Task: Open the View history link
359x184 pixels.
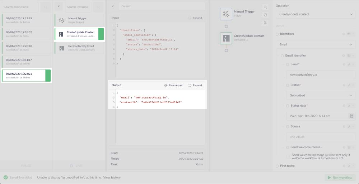Action: (112, 178)
